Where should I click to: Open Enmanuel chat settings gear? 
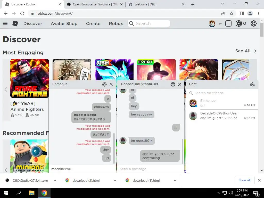pos(104,84)
